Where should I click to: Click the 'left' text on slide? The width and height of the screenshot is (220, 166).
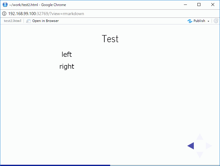click(x=67, y=54)
